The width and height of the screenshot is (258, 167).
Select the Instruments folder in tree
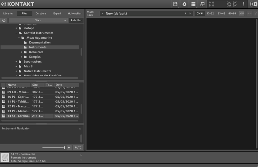(x=40, y=47)
